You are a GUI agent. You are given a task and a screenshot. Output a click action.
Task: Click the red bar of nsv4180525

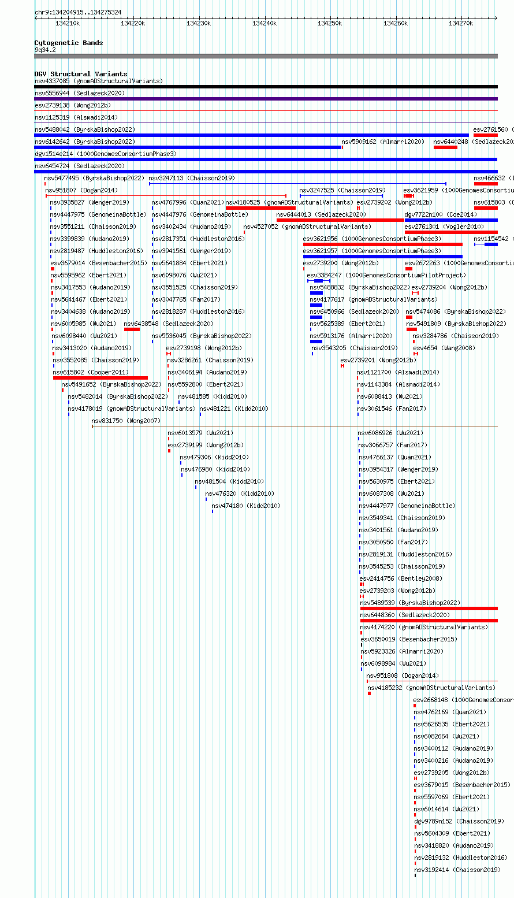tap(260, 208)
